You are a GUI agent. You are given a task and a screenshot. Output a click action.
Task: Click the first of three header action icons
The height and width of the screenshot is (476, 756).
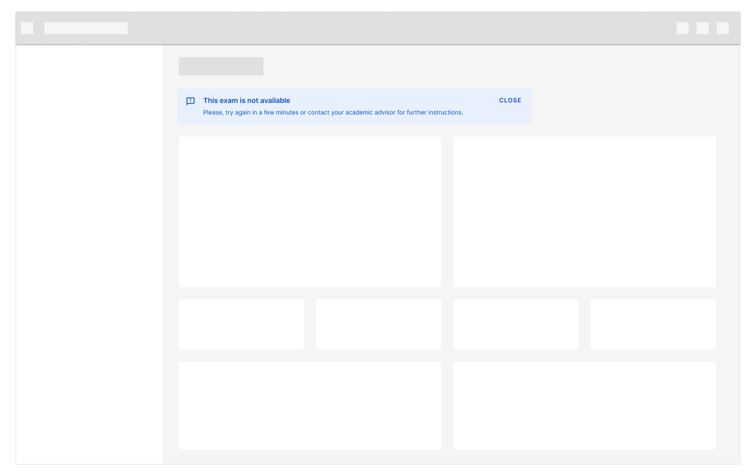[682, 28]
